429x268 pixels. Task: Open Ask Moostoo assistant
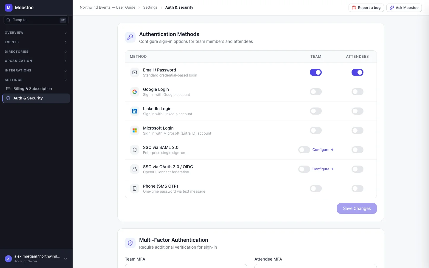click(404, 8)
